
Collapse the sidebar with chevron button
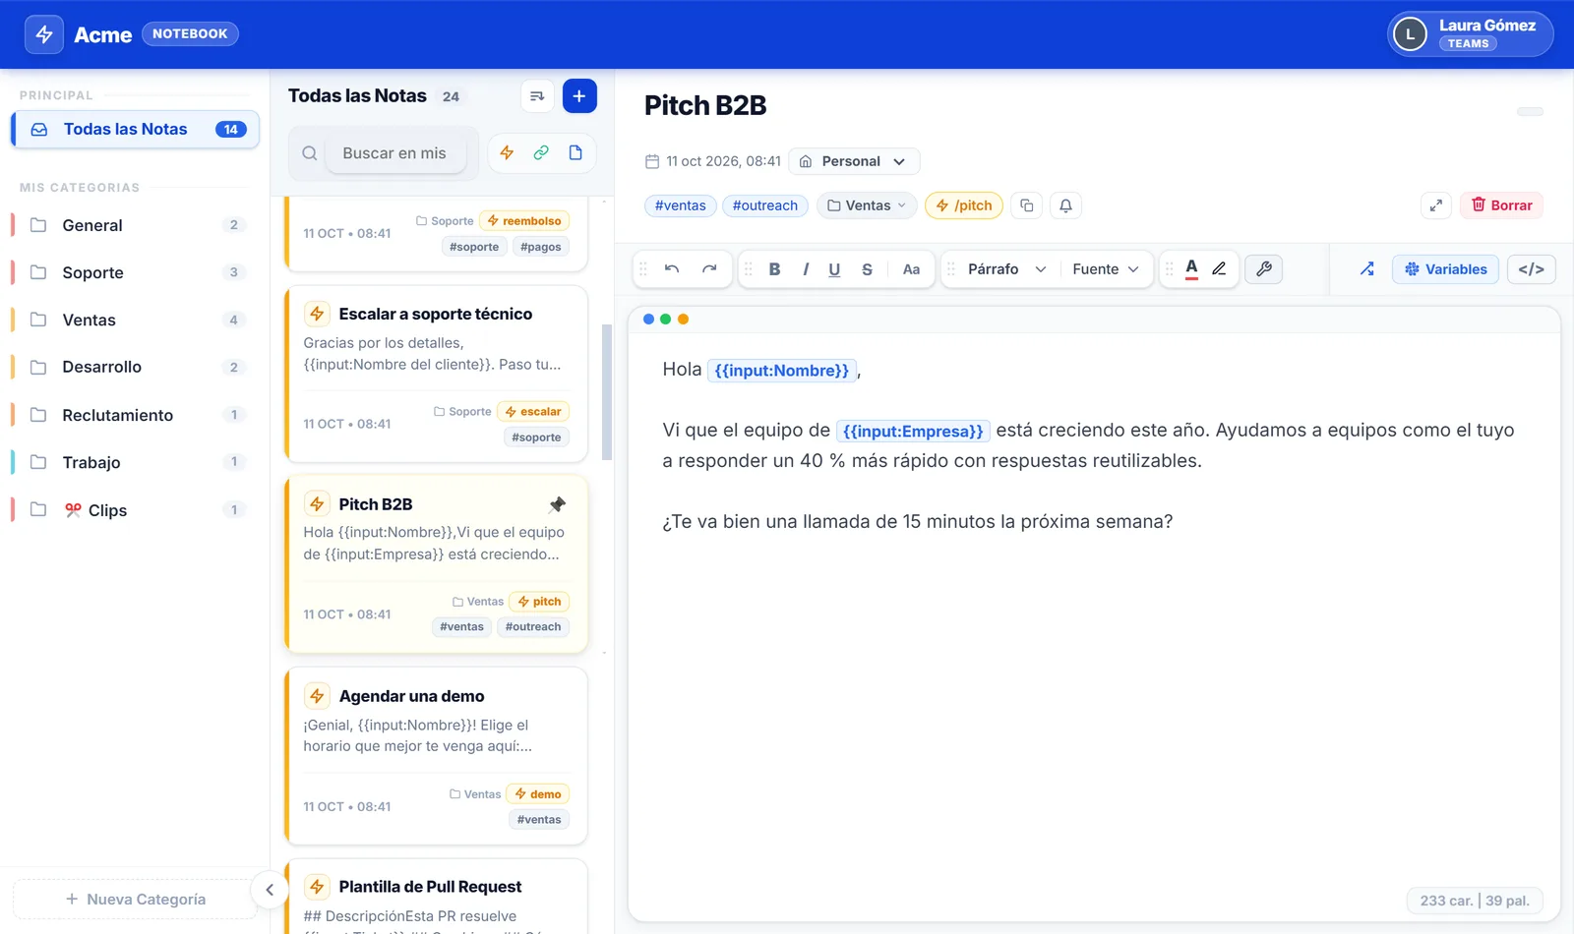269,891
